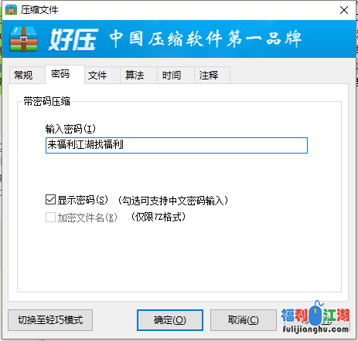Open the 注释 tab

coord(209,75)
